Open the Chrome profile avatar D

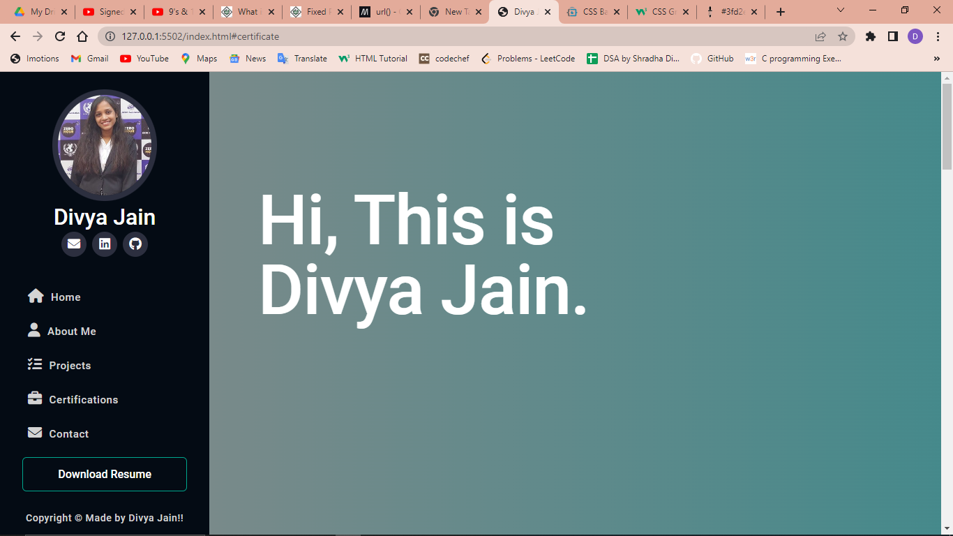coord(915,36)
